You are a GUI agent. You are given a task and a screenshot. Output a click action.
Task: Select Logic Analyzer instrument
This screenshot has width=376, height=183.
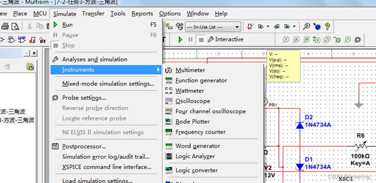click(213, 156)
